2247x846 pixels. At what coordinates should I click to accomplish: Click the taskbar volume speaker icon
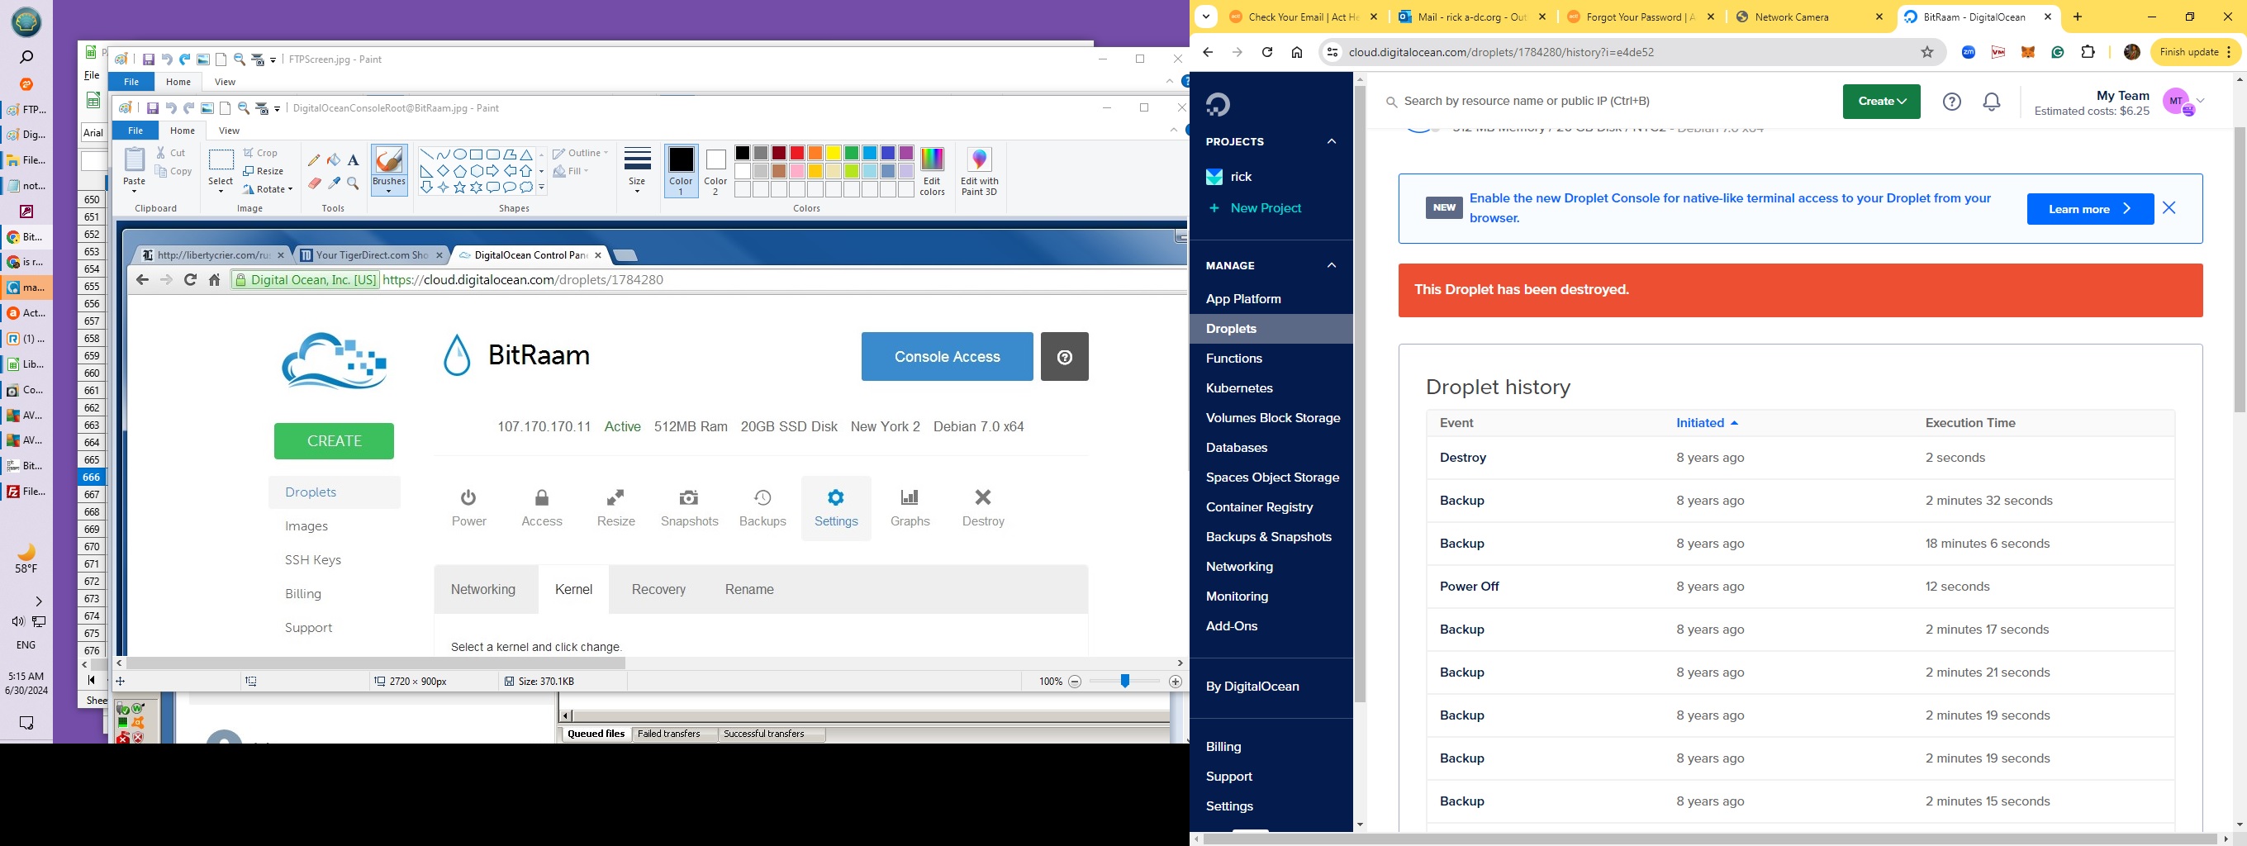click(17, 622)
